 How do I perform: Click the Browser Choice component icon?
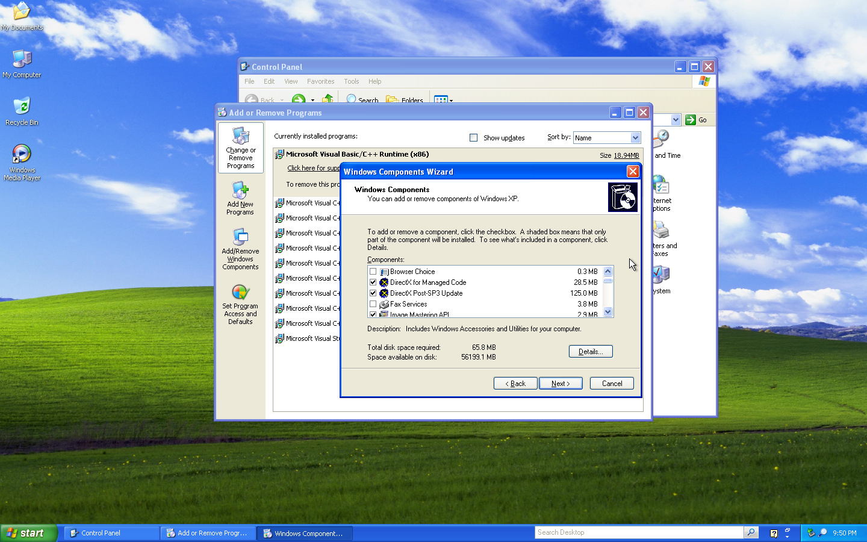point(384,272)
